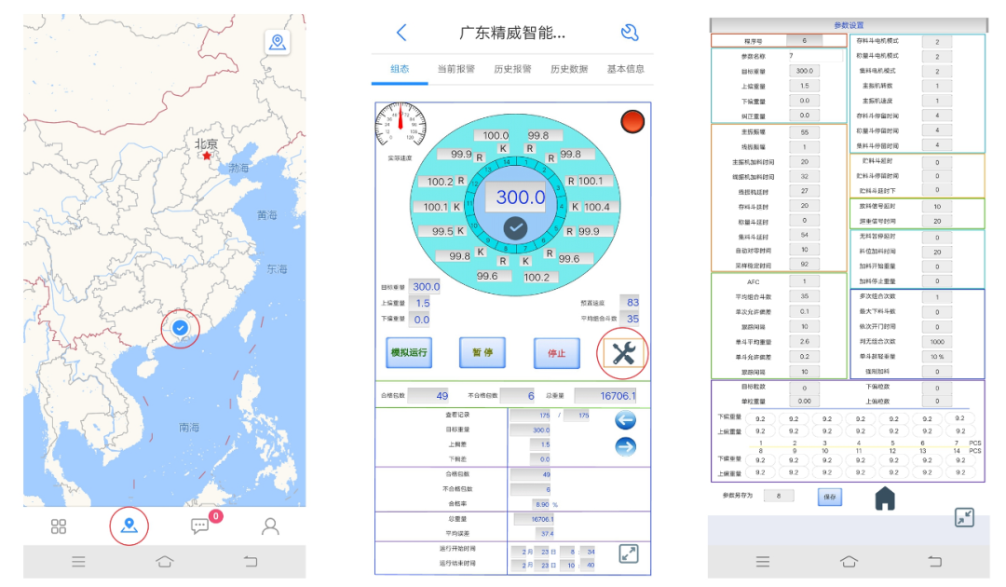Open the grid apps icon in bottom bar

pos(59,526)
